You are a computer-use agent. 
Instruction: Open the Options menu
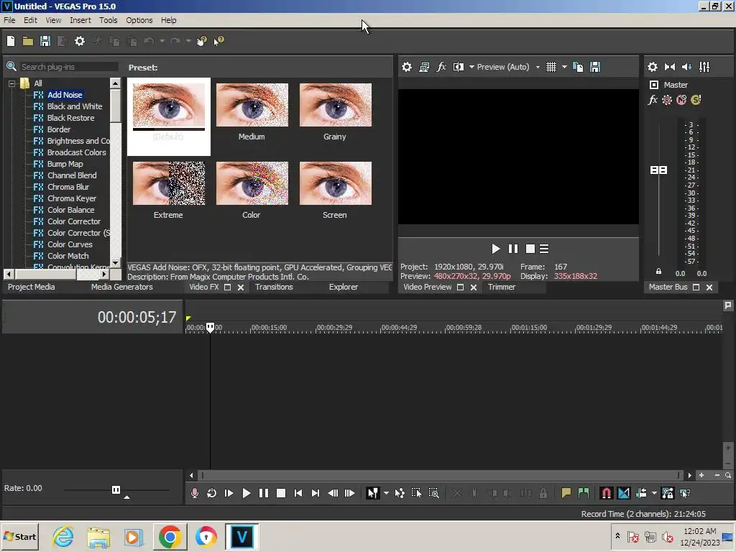click(139, 20)
